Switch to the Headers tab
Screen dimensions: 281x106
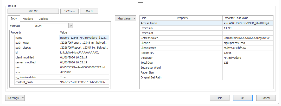click(x=28, y=19)
